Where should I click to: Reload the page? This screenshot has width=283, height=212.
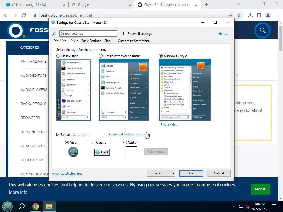pyautogui.click(x=24, y=15)
